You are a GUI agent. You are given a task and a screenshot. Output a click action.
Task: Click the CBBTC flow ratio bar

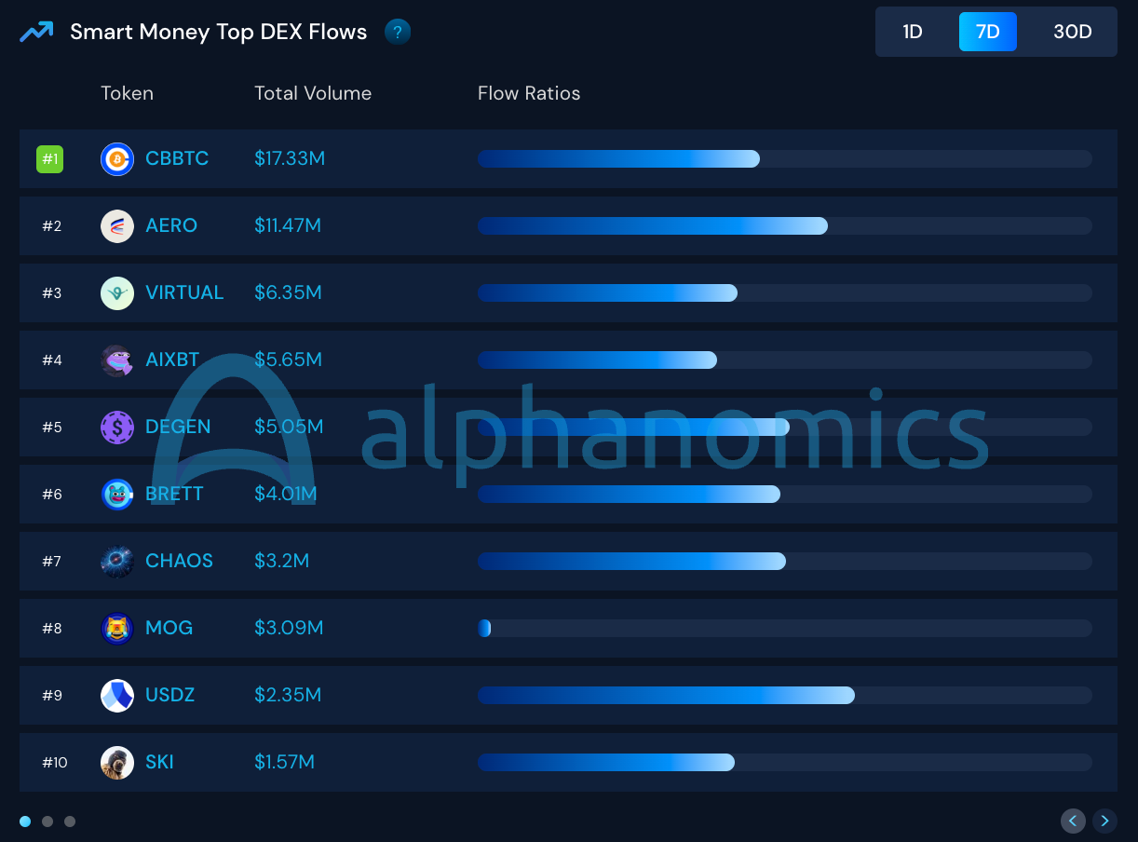(785, 159)
